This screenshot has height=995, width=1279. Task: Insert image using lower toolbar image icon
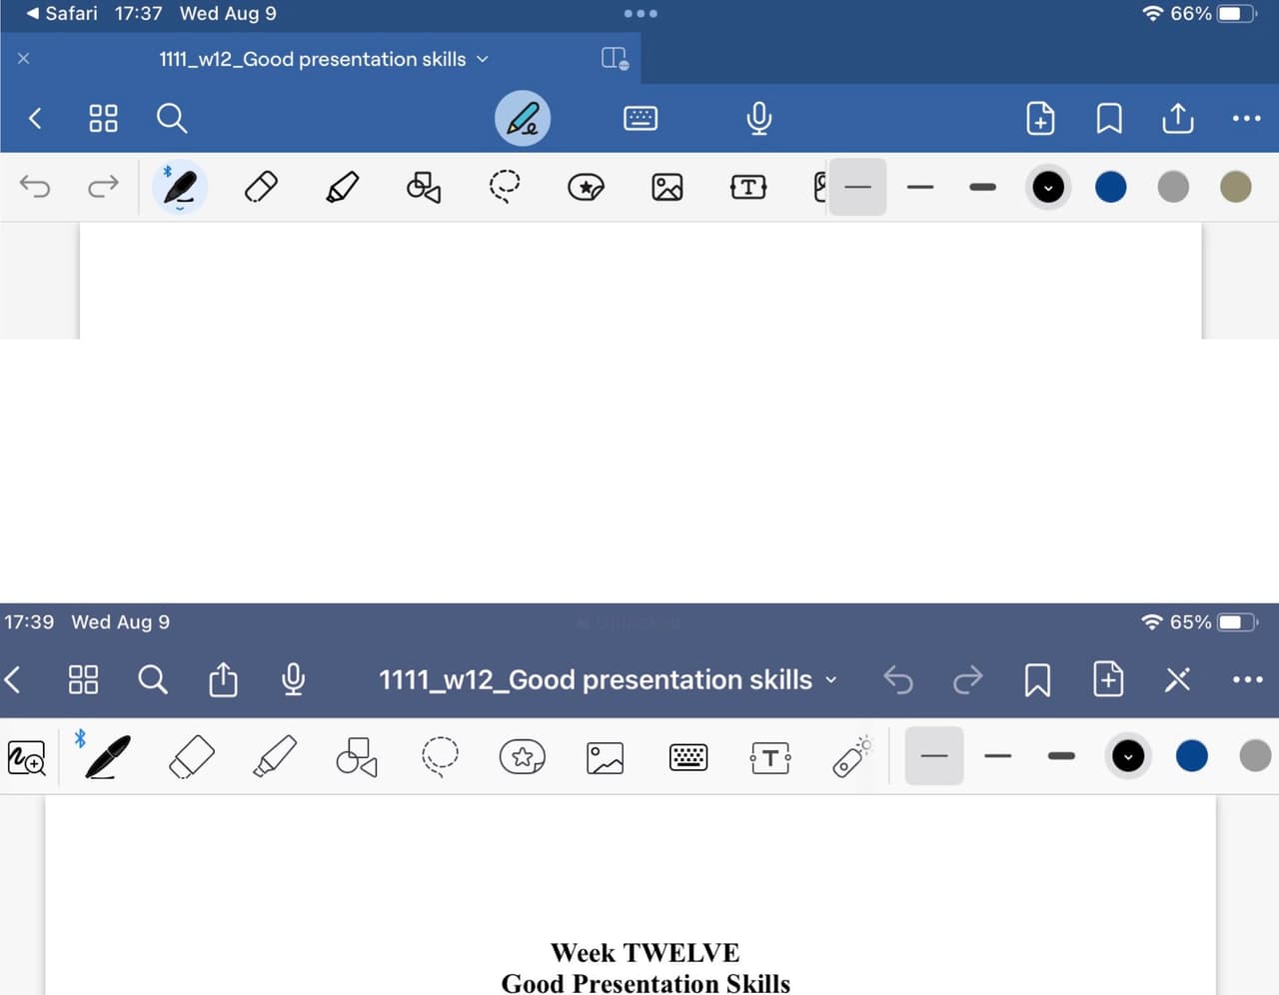(605, 758)
